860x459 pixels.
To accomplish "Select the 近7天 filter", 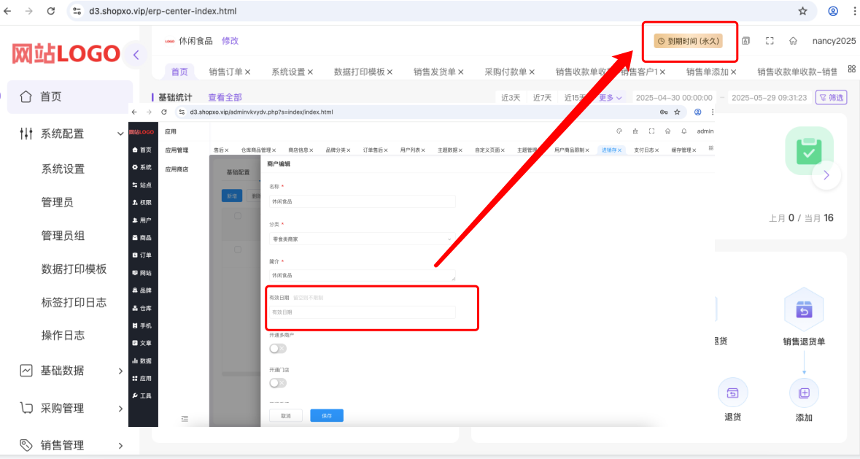I will click(543, 98).
